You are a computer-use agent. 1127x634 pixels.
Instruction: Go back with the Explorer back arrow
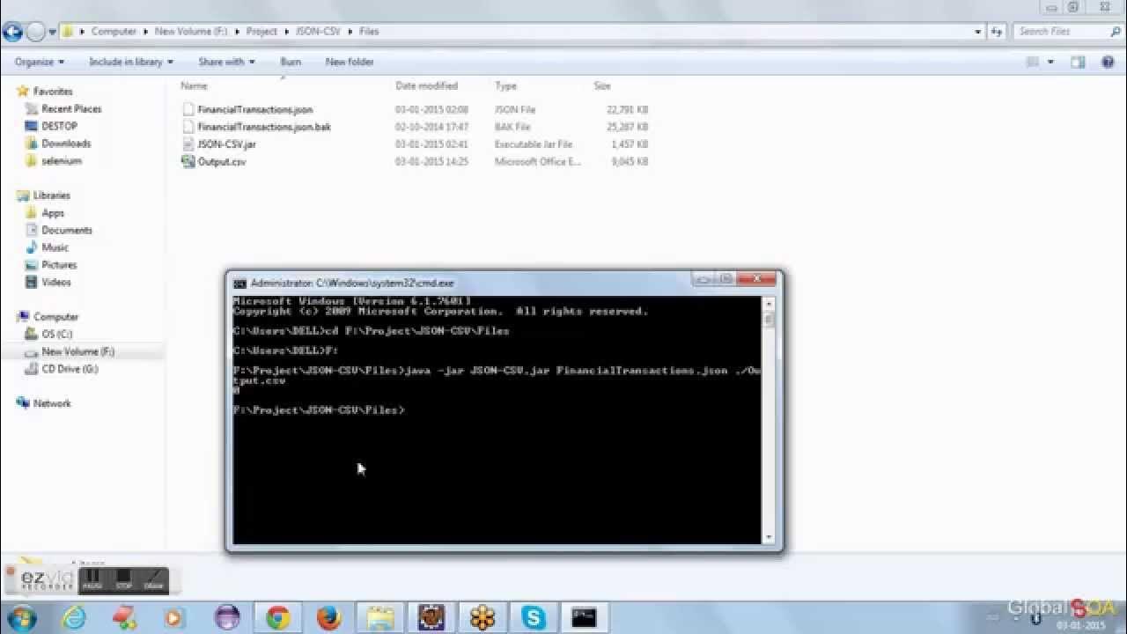13,32
